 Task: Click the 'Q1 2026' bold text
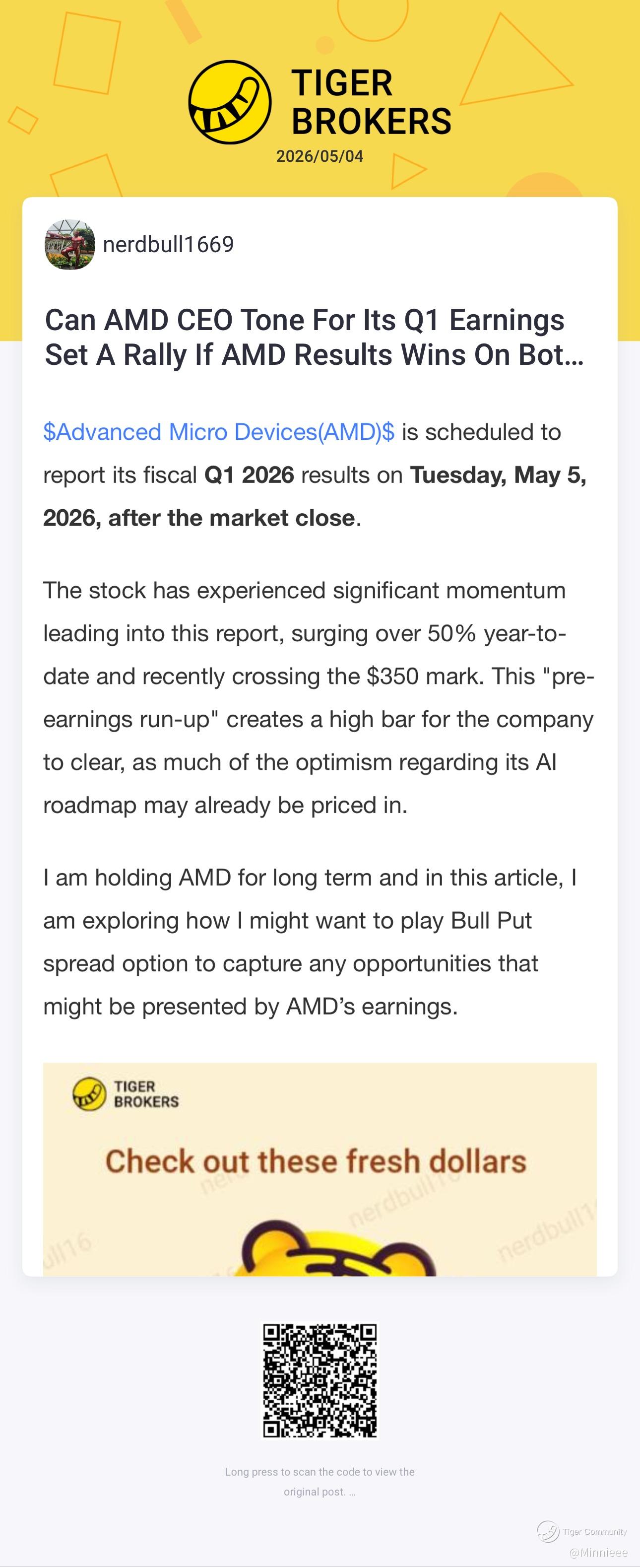(x=249, y=475)
